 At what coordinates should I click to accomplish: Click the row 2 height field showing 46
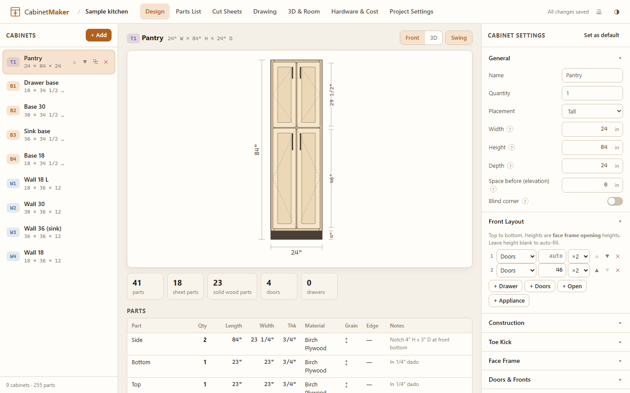coord(552,270)
